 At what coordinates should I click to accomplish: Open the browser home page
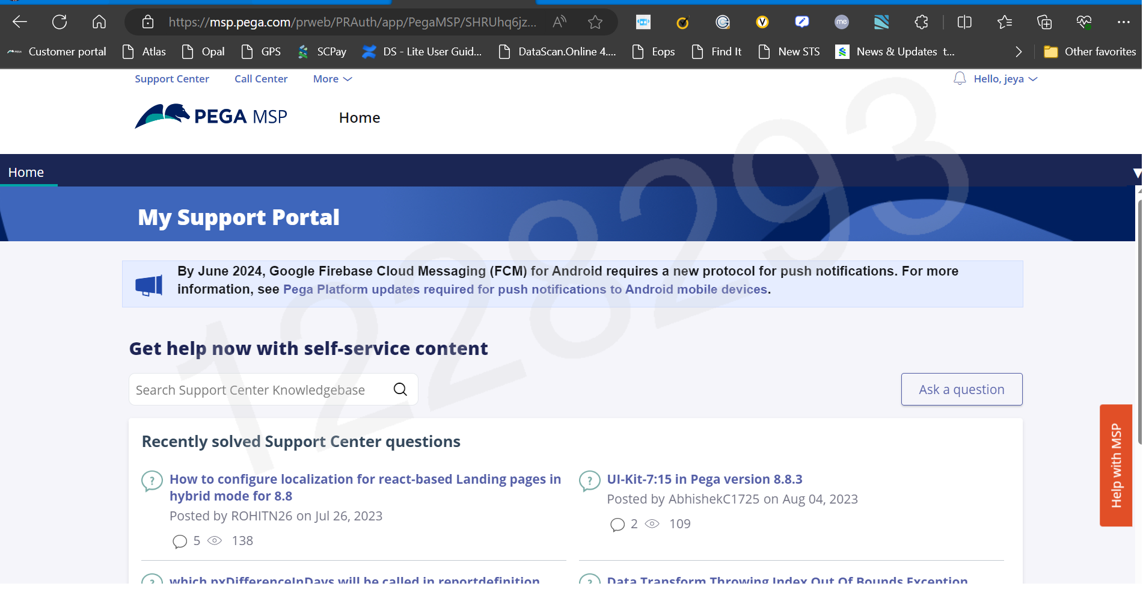coord(99,22)
